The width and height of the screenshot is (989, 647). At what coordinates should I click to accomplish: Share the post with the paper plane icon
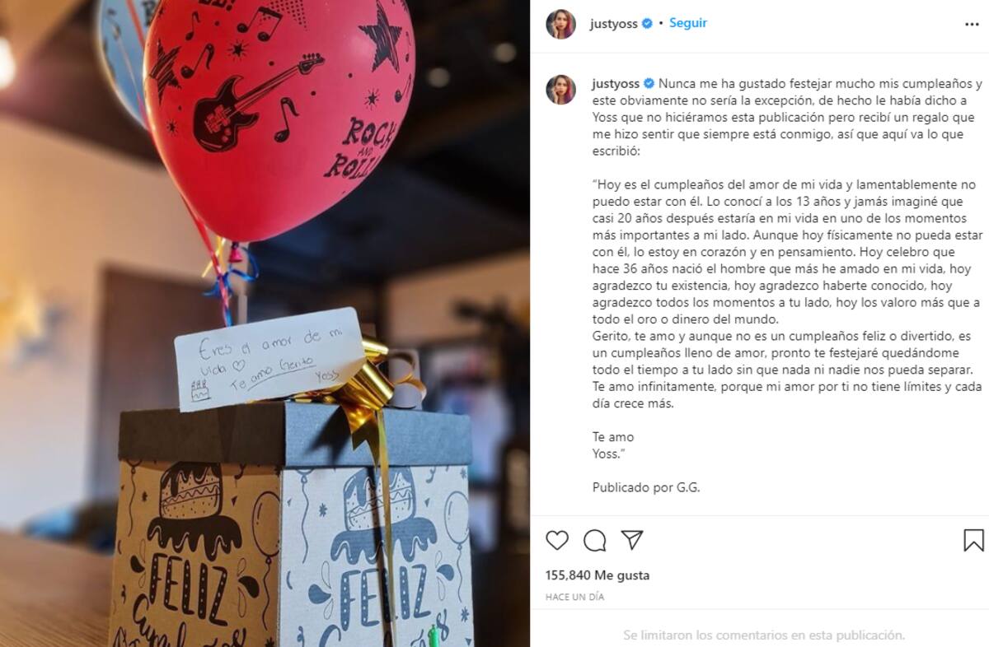[x=632, y=540]
